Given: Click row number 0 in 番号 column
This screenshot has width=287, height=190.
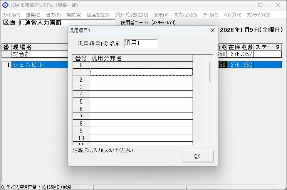Looking at the screenshot, I should [81, 65].
